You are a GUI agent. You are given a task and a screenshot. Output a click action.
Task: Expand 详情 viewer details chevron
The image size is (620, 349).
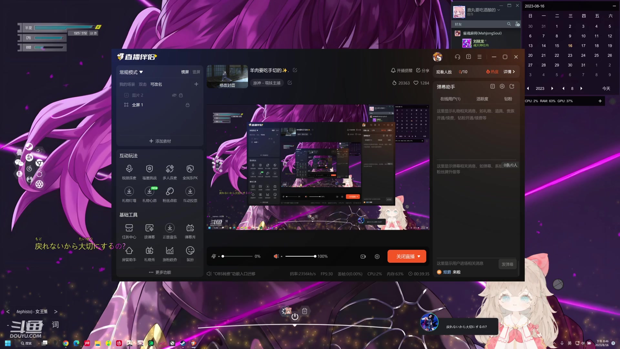509,72
